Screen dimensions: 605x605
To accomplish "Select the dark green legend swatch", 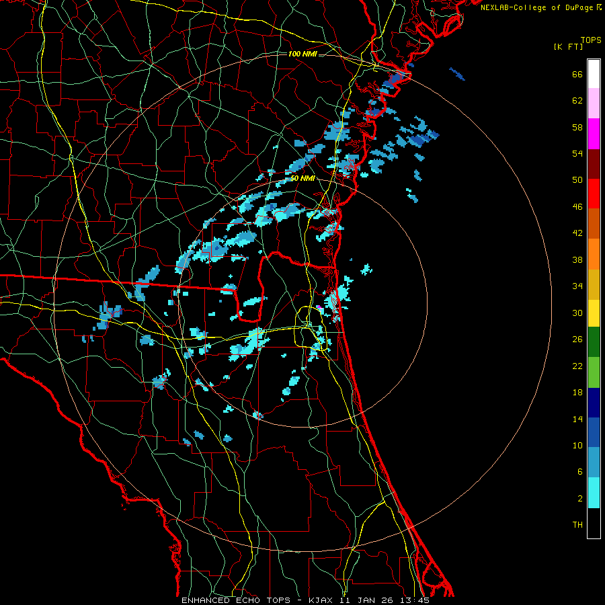I will pyautogui.click(x=594, y=342).
